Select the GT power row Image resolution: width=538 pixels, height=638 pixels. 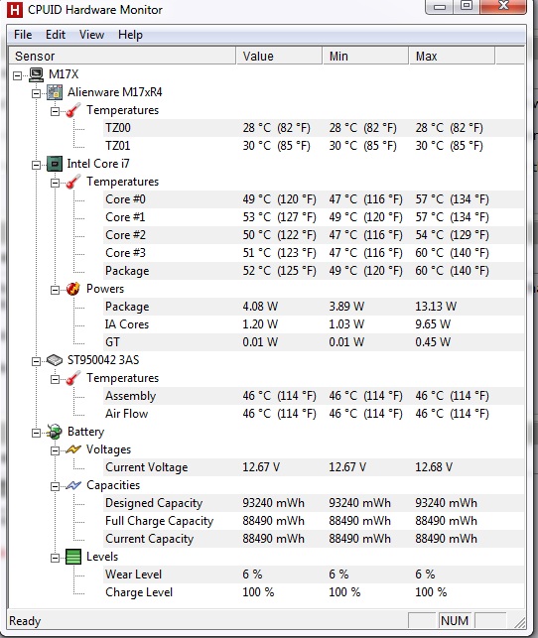pyautogui.click(x=314, y=342)
